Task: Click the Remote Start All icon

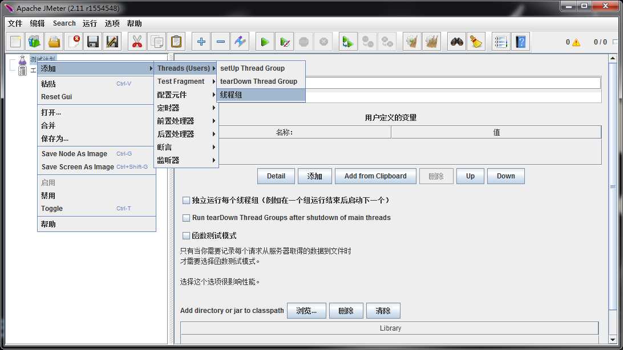Action: tap(348, 41)
